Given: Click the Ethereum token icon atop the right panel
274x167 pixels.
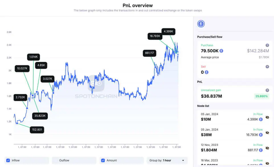Looking at the screenshot, I should click(201, 24).
